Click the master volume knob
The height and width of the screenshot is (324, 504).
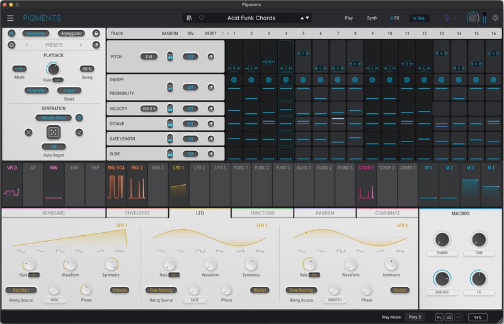(473, 18)
